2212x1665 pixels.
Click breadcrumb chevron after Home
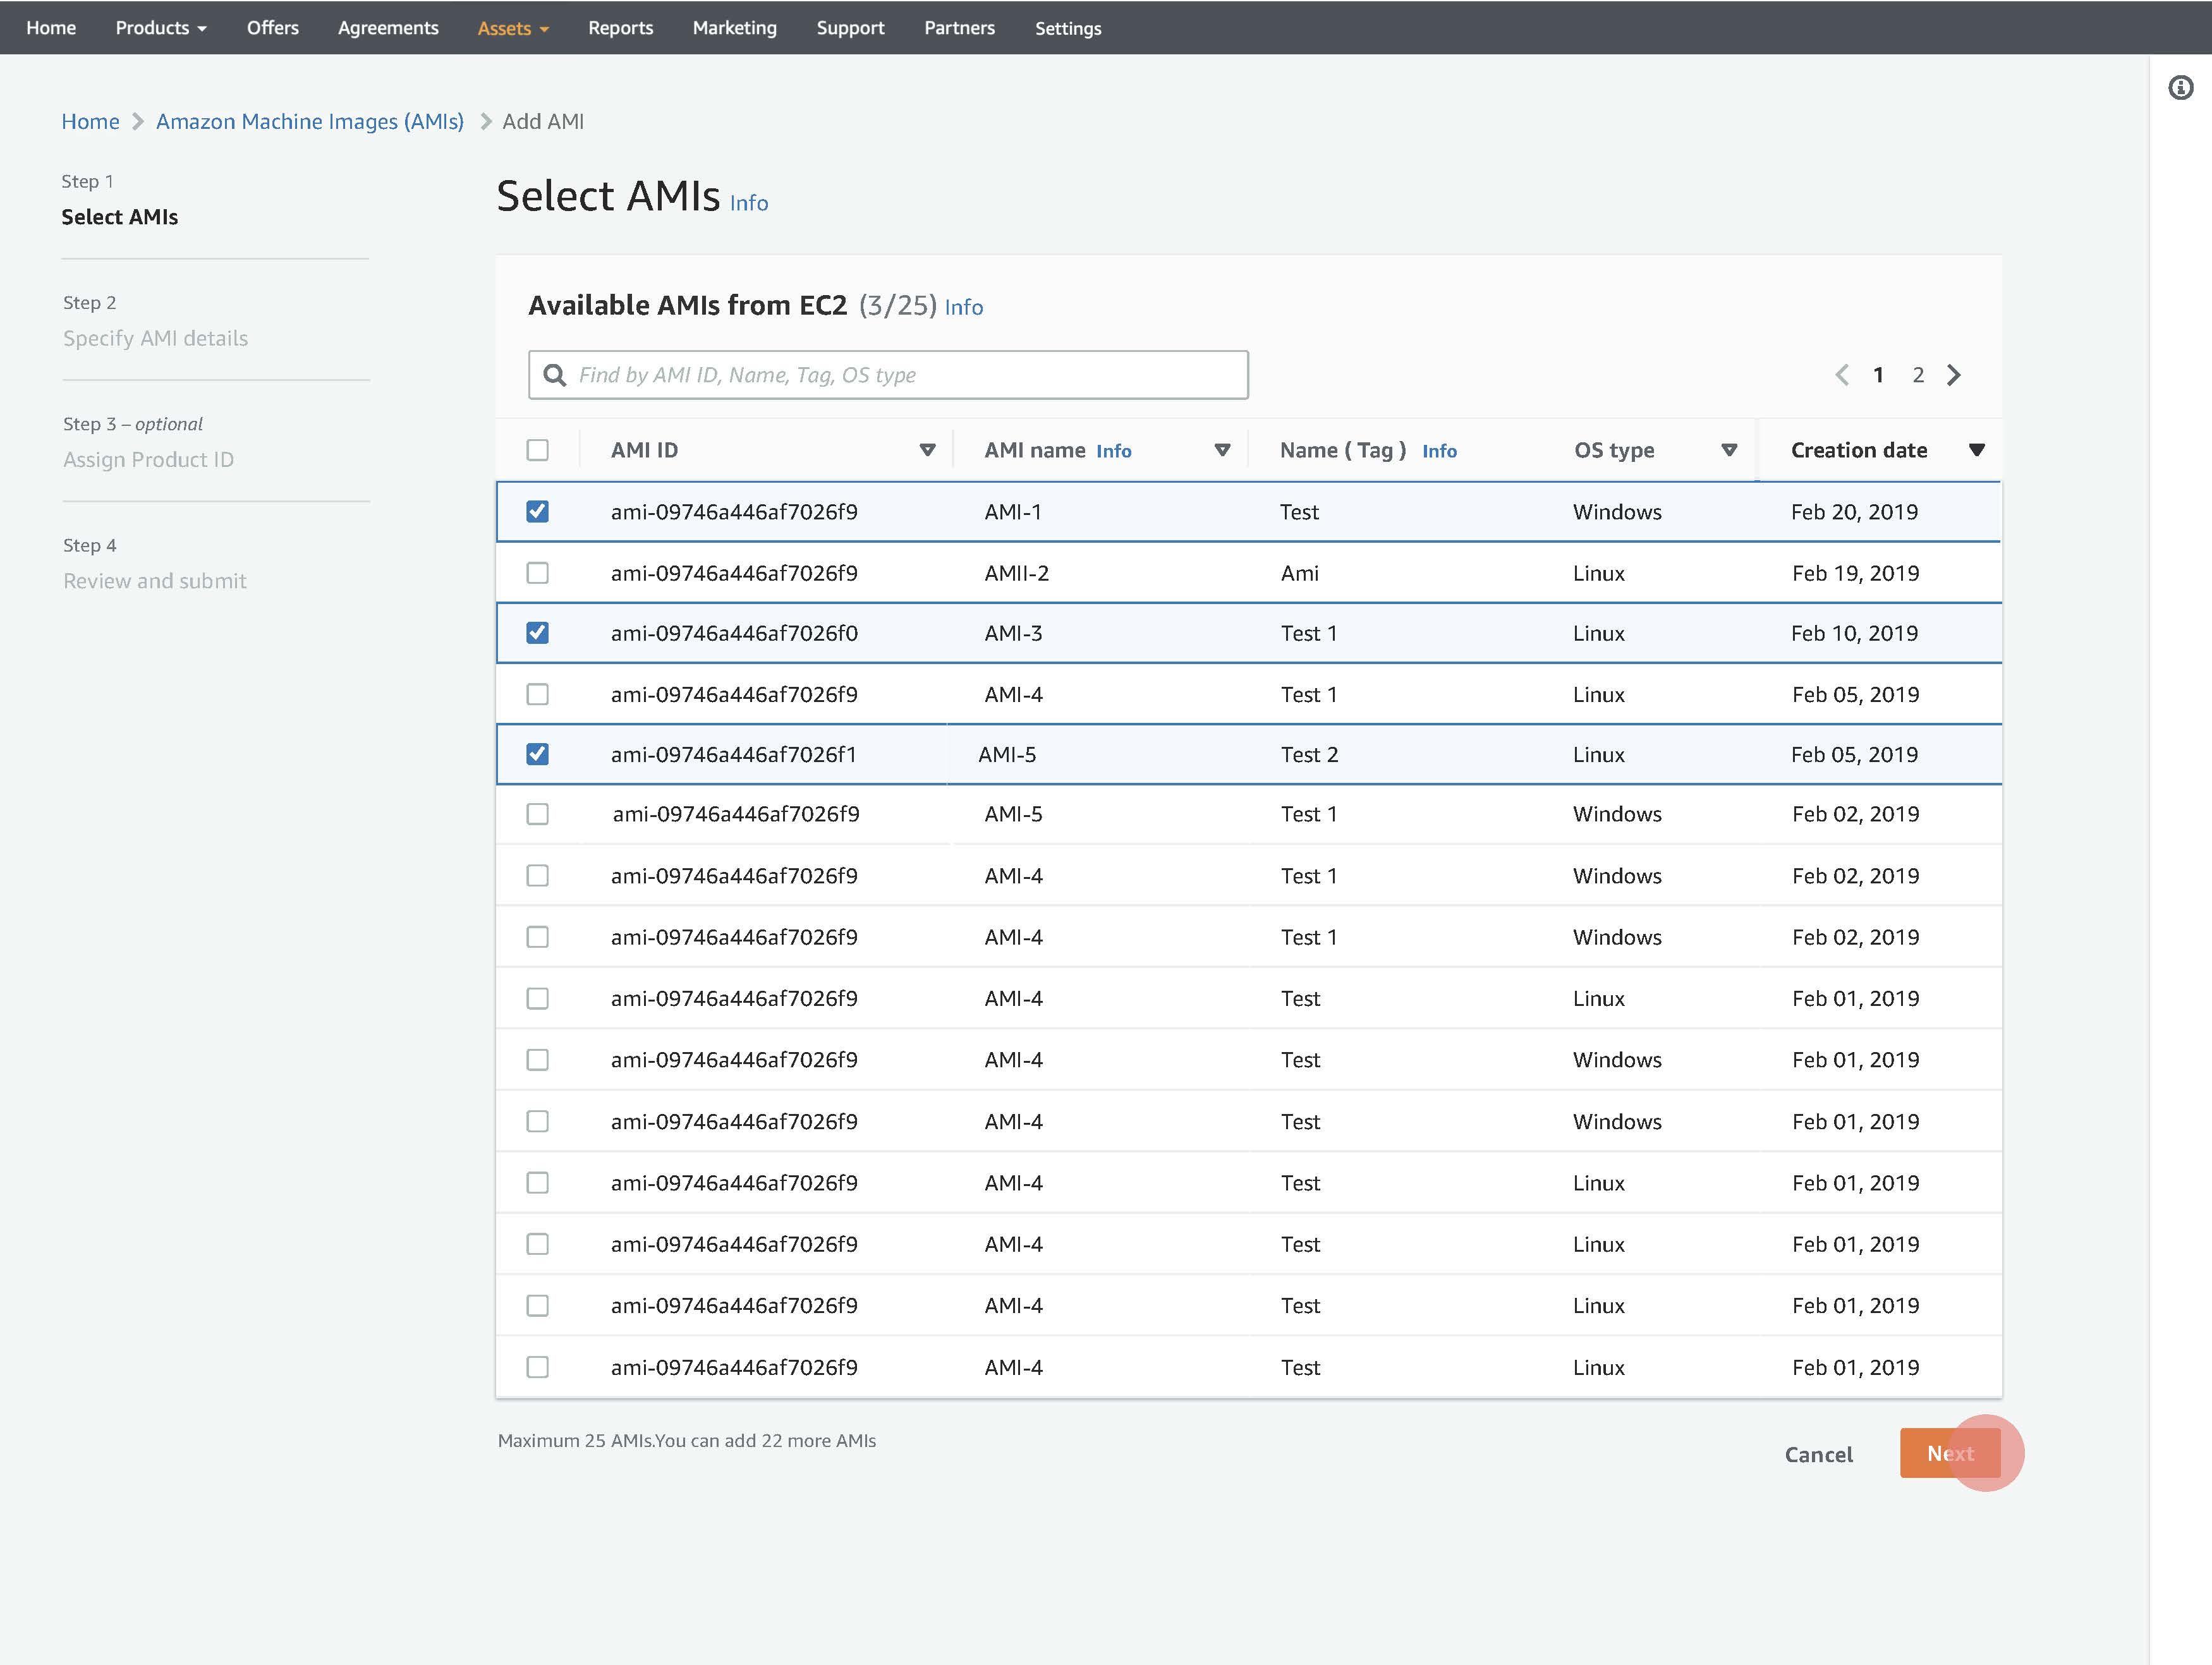[x=138, y=122]
